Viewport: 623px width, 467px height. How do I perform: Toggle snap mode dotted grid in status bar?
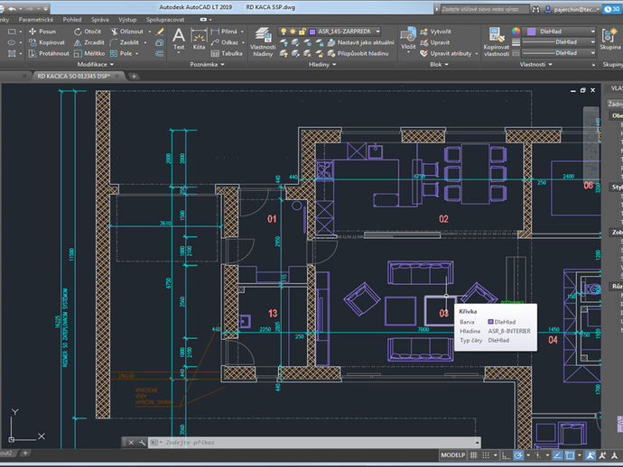click(486, 455)
